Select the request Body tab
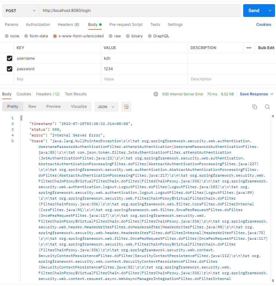 coord(95,25)
